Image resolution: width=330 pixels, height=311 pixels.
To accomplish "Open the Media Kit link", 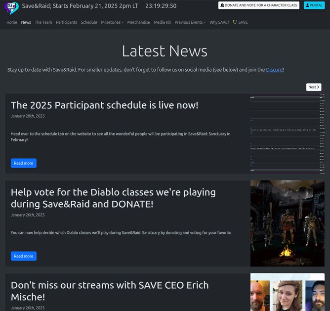I will 162,22.
